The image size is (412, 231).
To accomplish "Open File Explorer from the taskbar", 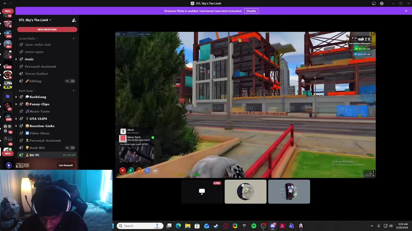I will [x=188, y=226].
